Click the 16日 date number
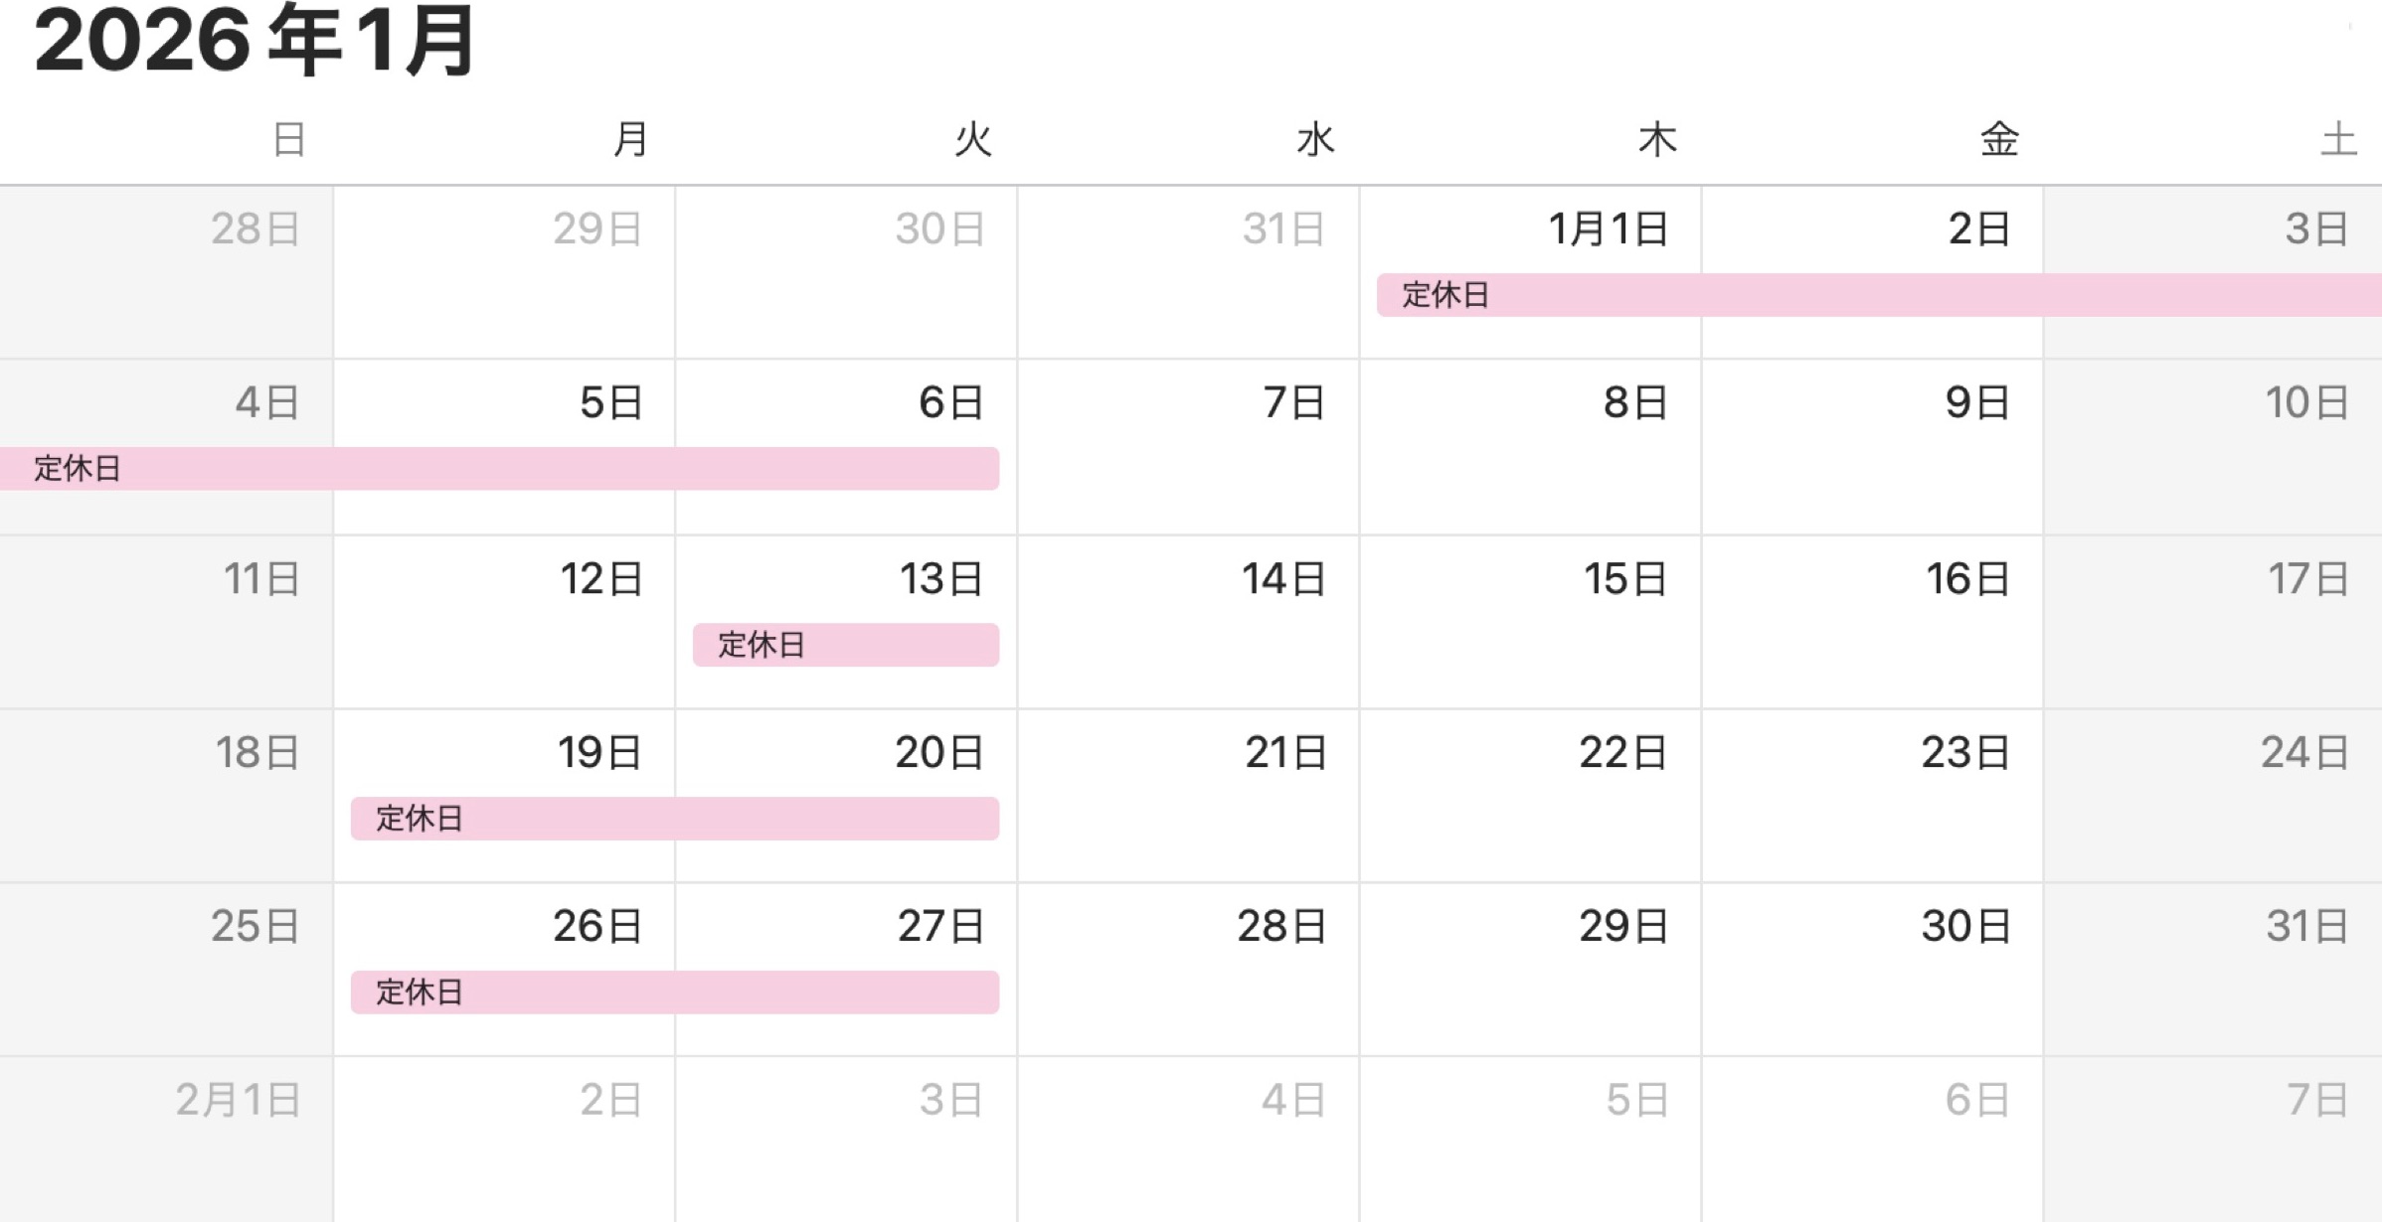 1966,579
